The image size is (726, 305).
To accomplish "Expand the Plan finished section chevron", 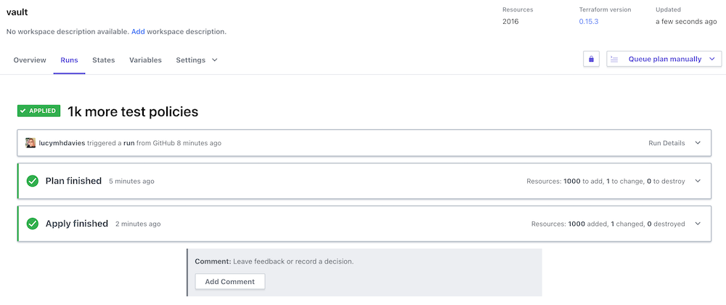I will click(x=698, y=181).
